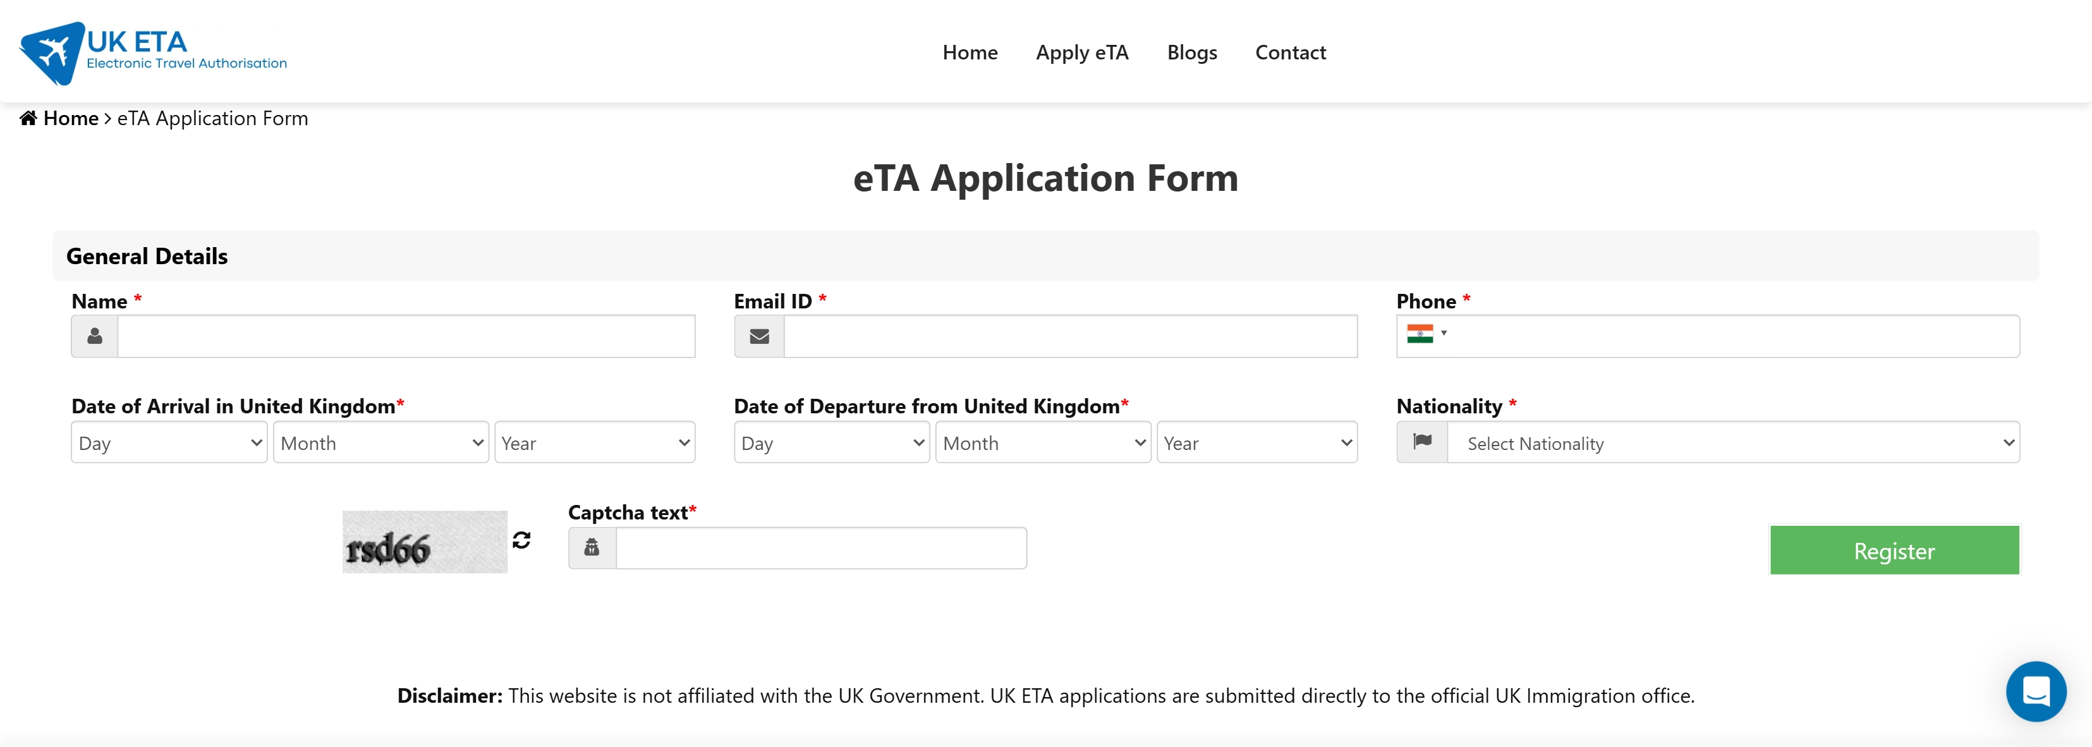
Task: Expand the Select Nationality dropdown
Action: [1733, 442]
